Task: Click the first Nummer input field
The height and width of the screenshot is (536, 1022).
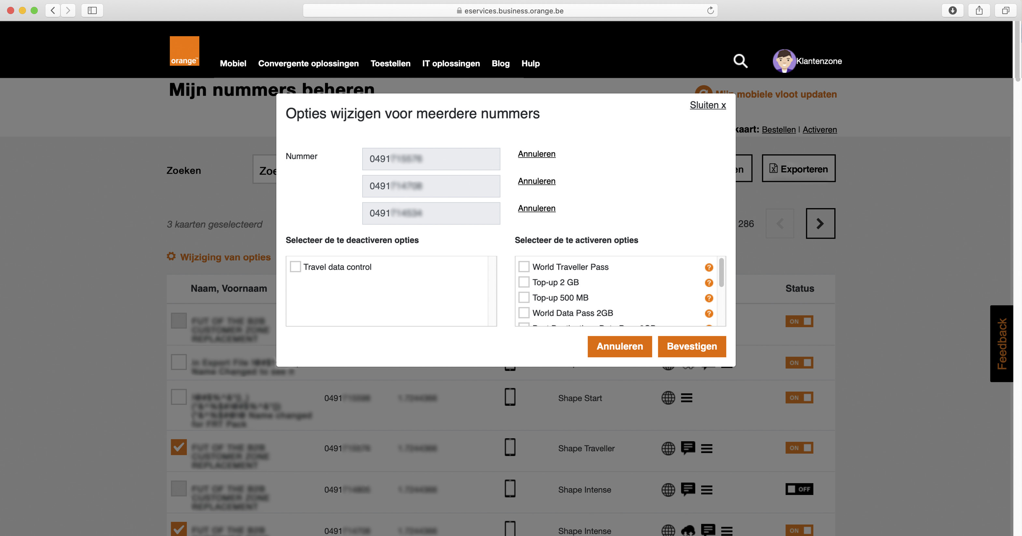Action: [431, 159]
